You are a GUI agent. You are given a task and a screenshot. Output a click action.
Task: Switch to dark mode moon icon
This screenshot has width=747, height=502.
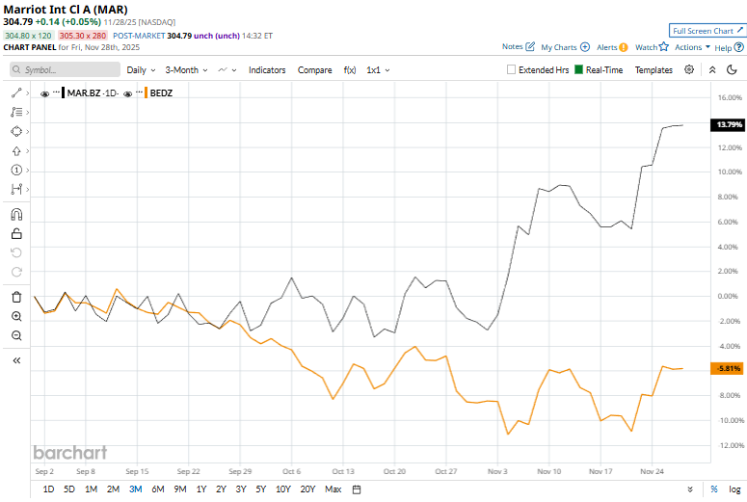[733, 70]
